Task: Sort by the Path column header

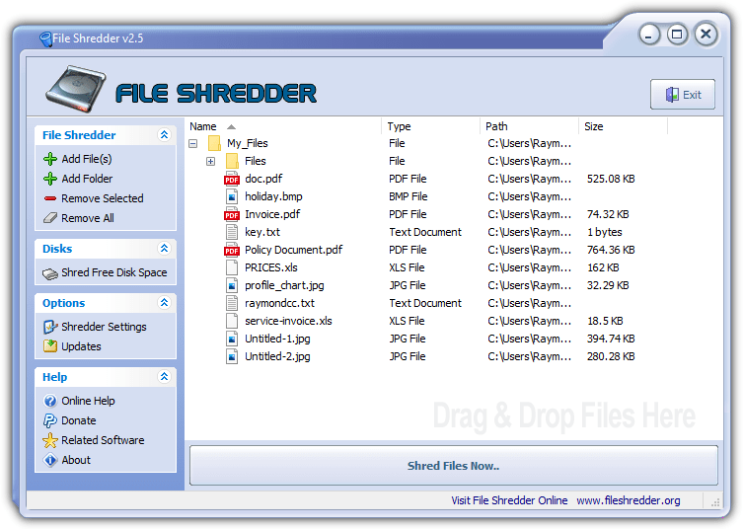Action: pyautogui.click(x=529, y=126)
